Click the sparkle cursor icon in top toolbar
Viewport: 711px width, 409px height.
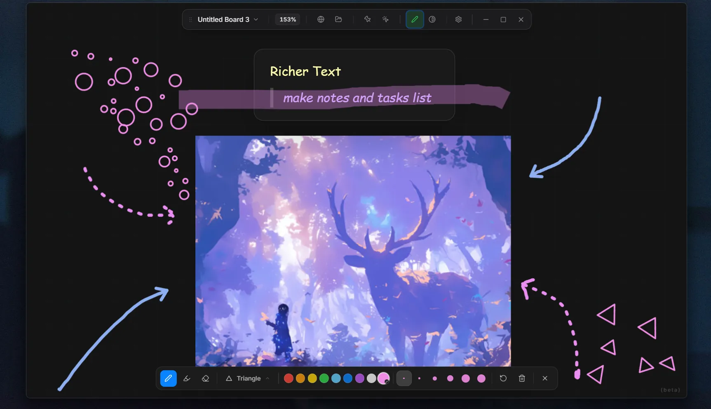pos(385,19)
